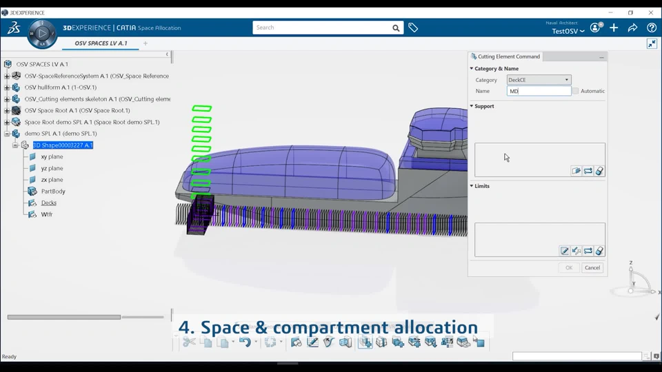This screenshot has width=662, height=372.
Task: Click the Limits section arrow select icon
Action: click(x=576, y=251)
